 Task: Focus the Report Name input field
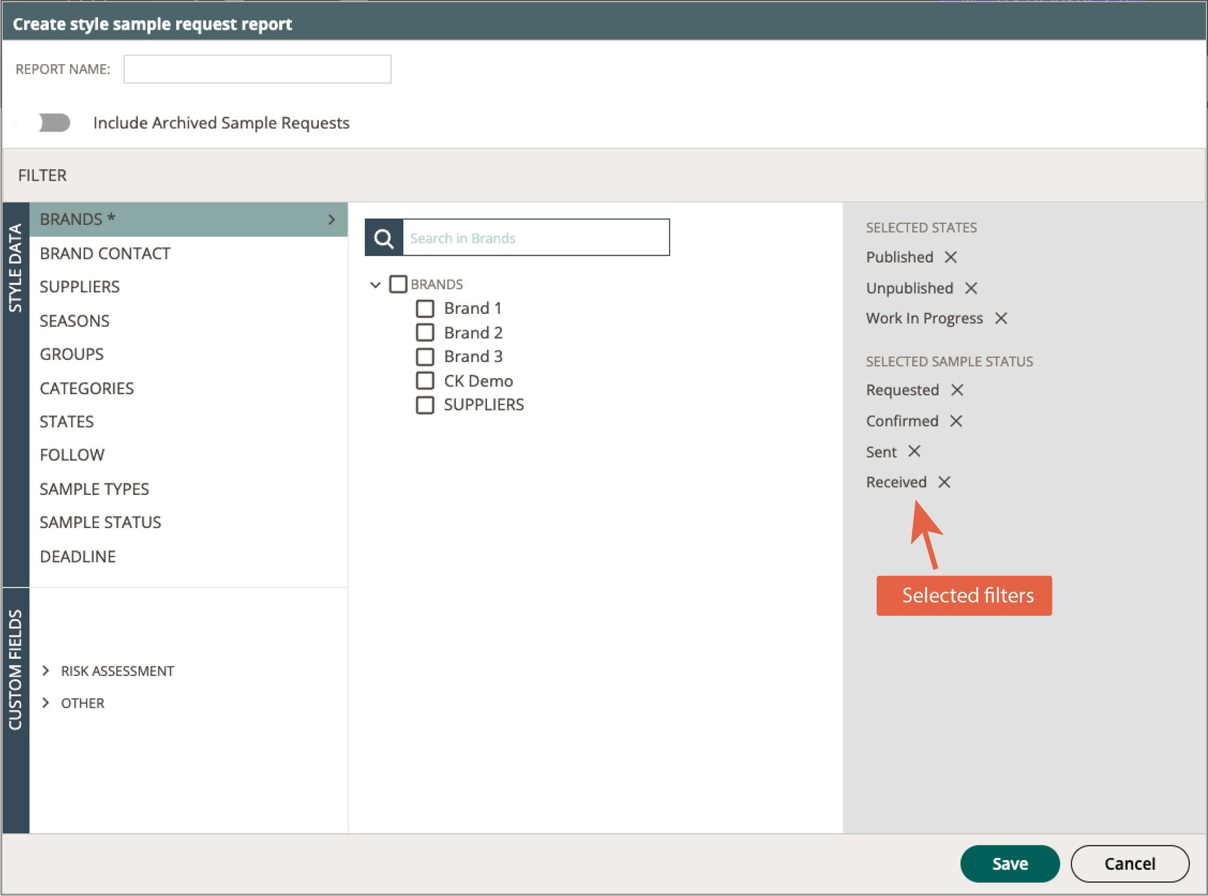coord(257,69)
